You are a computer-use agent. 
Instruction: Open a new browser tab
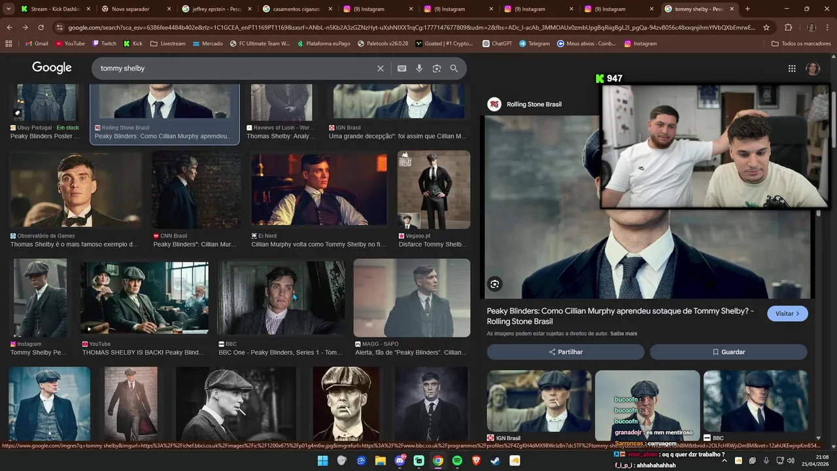pyautogui.click(x=747, y=9)
